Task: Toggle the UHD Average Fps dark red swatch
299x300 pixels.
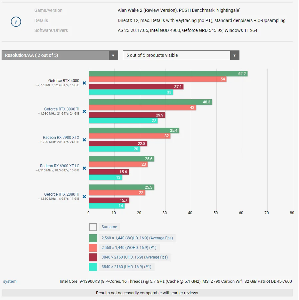Action: click(93, 257)
